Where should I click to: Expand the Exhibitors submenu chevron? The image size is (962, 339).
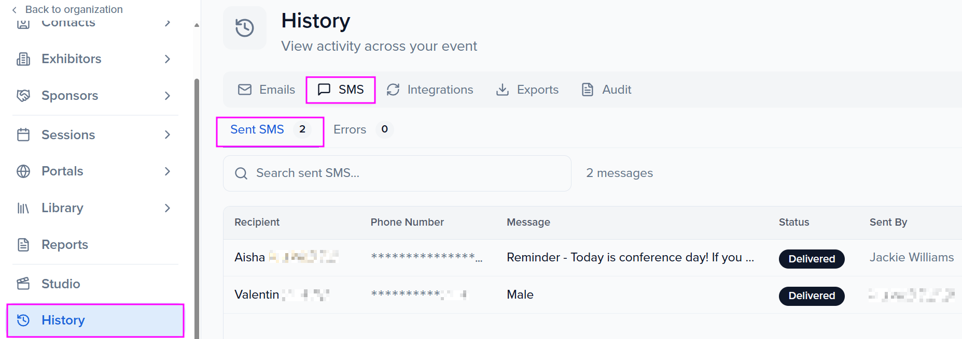(167, 59)
